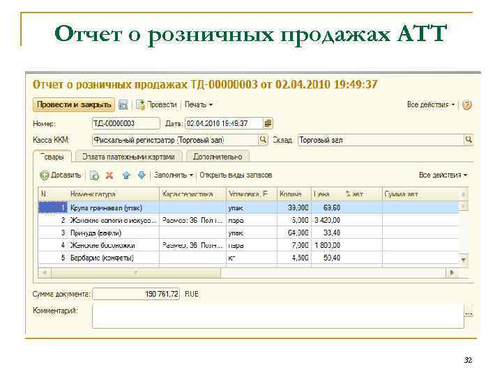Click the Сумма документа field
The width and height of the screenshot is (502, 376).
coord(136,294)
